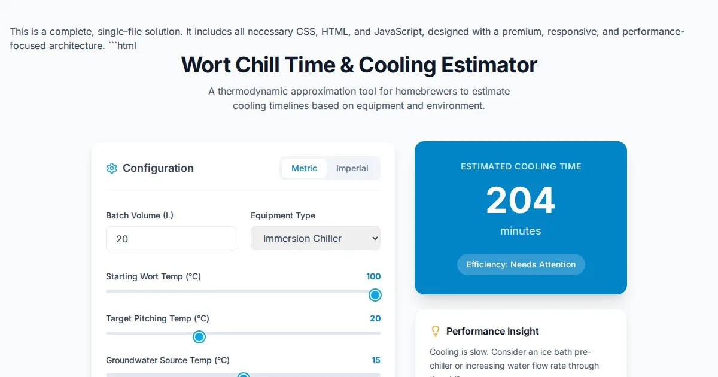The width and height of the screenshot is (718, 377).
Task: Click the Estimated Cooling Time label
Action: (x=521, y=166)
